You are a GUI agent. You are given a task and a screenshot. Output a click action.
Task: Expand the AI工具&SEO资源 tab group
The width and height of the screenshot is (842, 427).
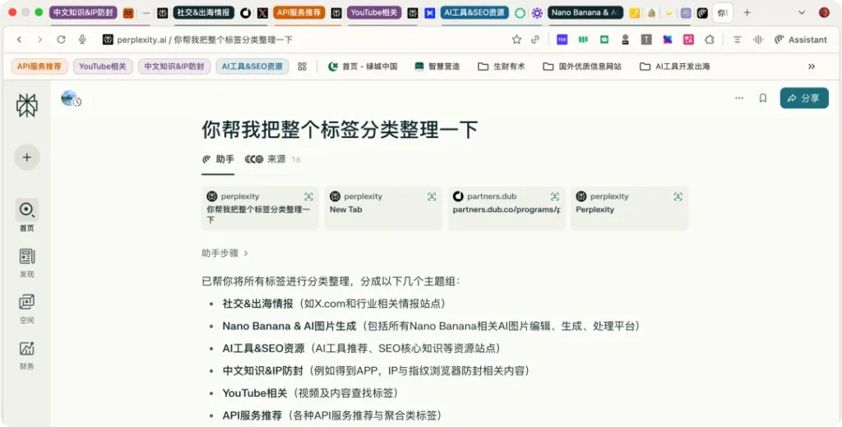(x=474, y=13)
